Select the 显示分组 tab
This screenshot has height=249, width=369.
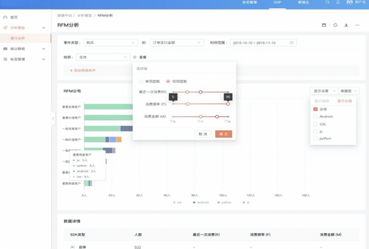point(344,101)
